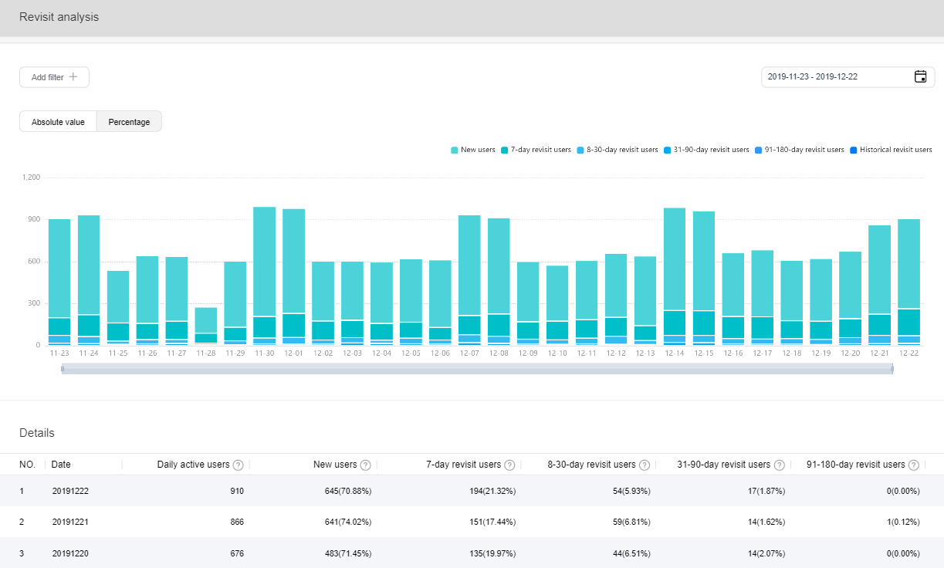944x568 pixels.
Task: Toggle the Historical revisit users legend entry
Action: [891, 149]
